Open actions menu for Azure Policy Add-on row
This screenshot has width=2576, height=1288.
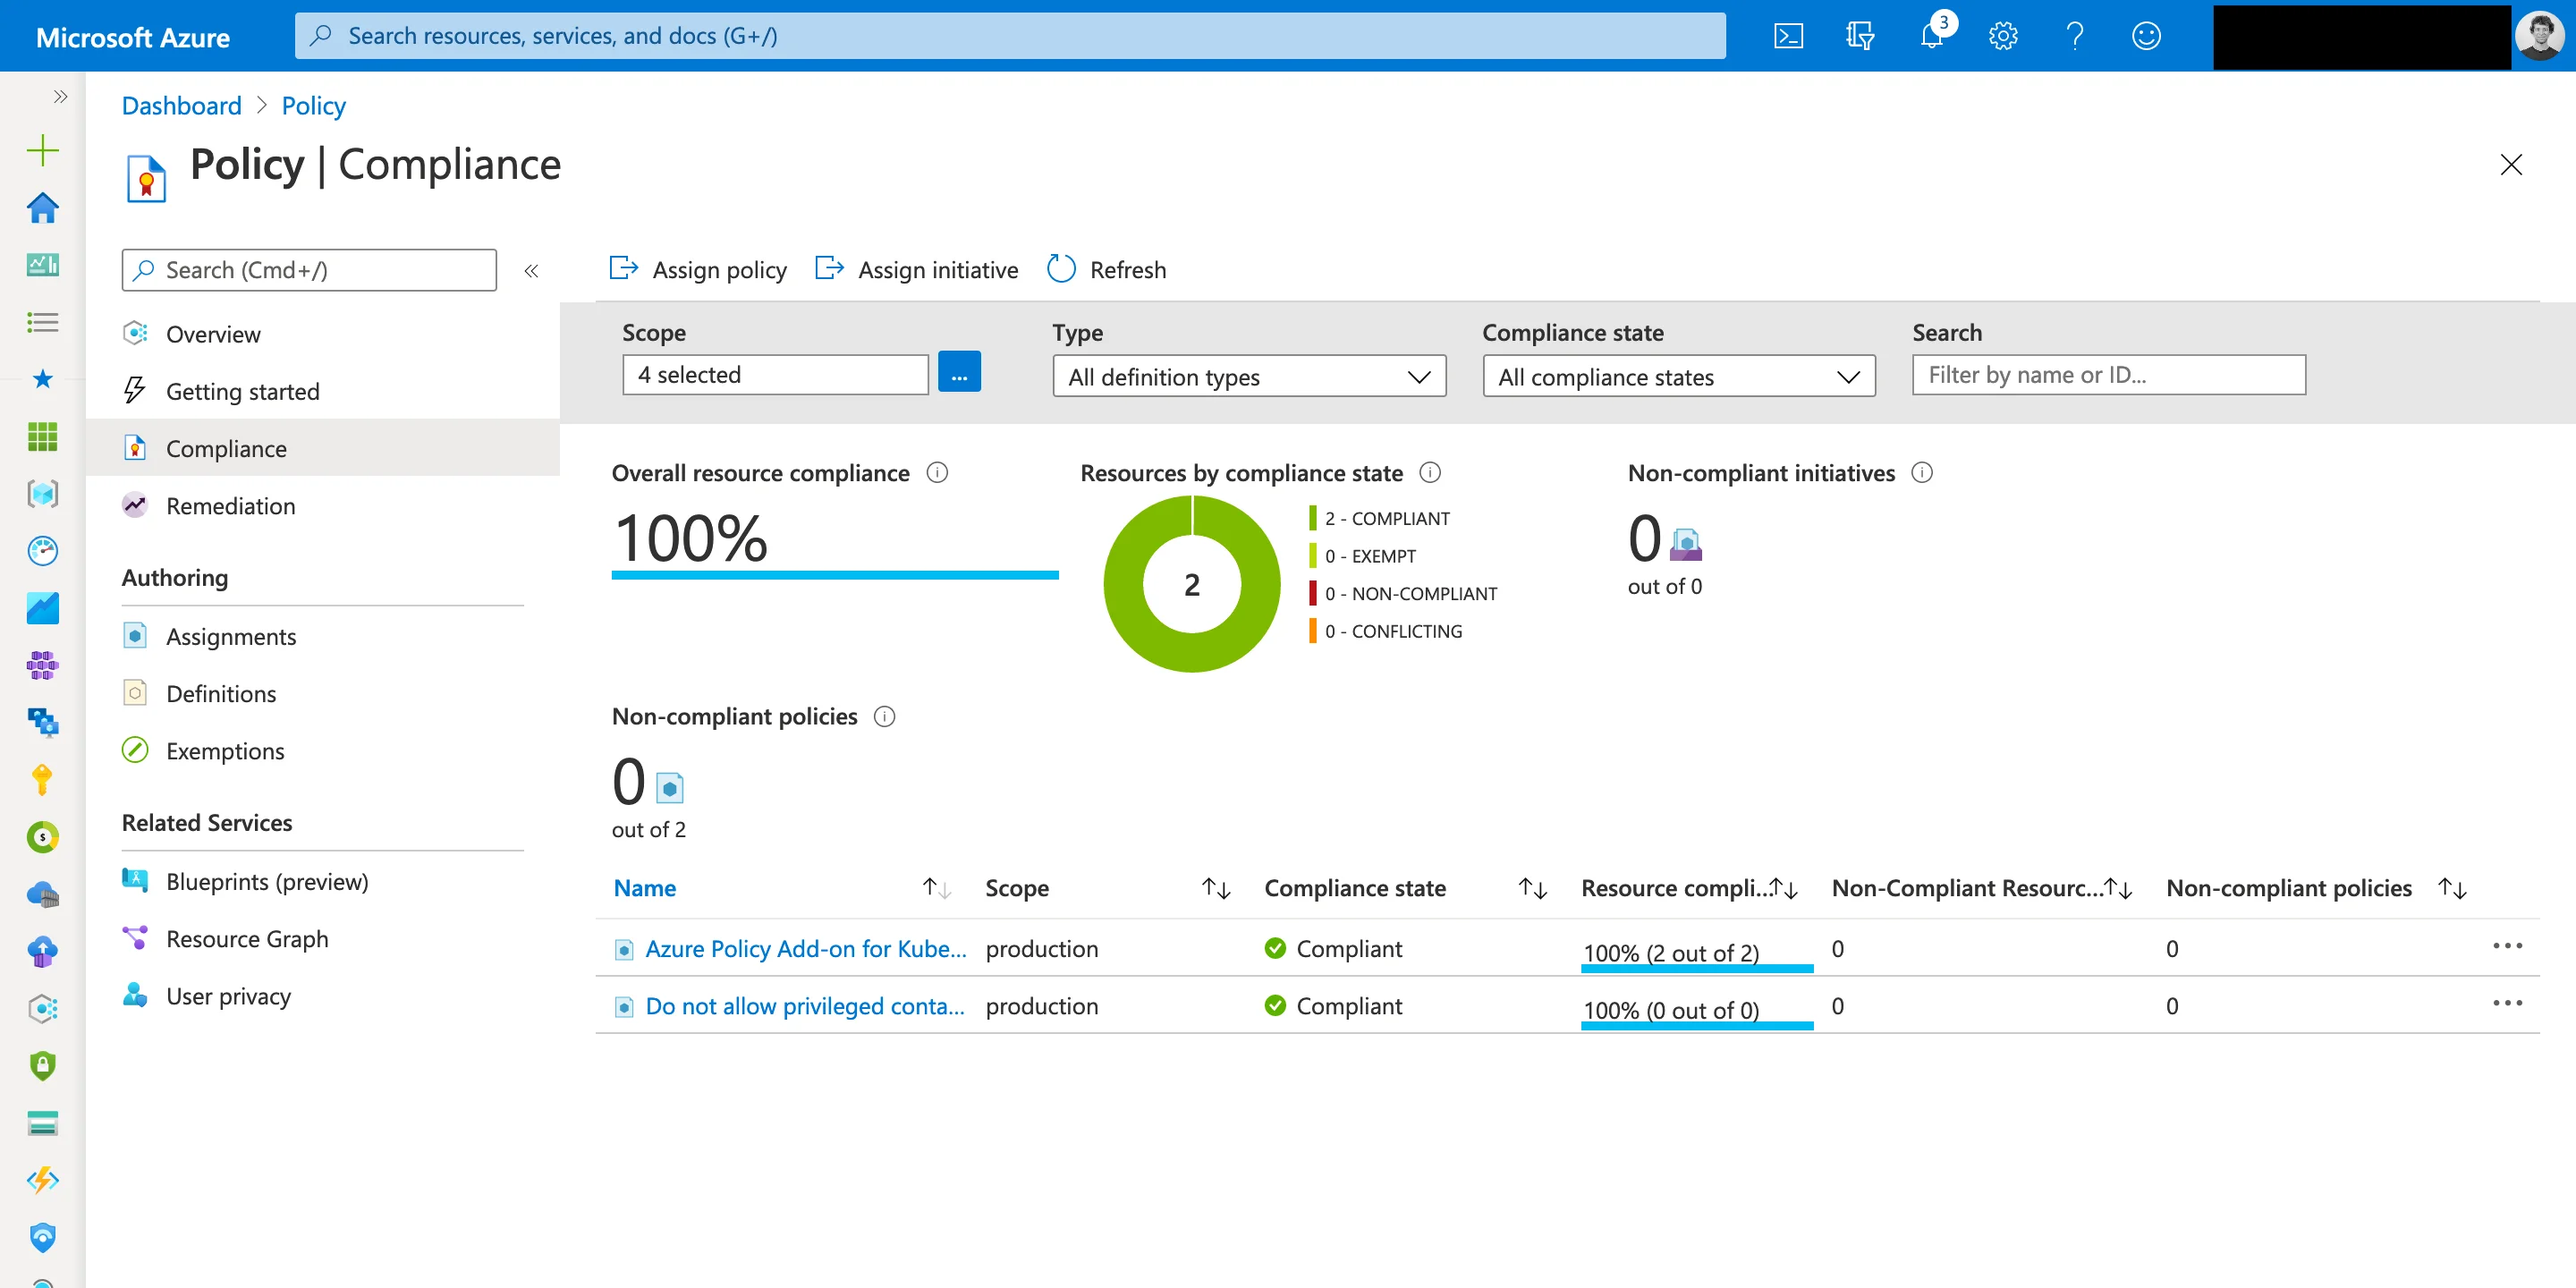pyautogui.click(x=2509, y=946)
